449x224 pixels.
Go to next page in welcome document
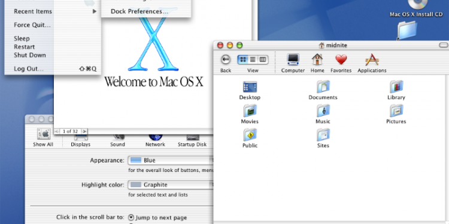click(84, 131)
